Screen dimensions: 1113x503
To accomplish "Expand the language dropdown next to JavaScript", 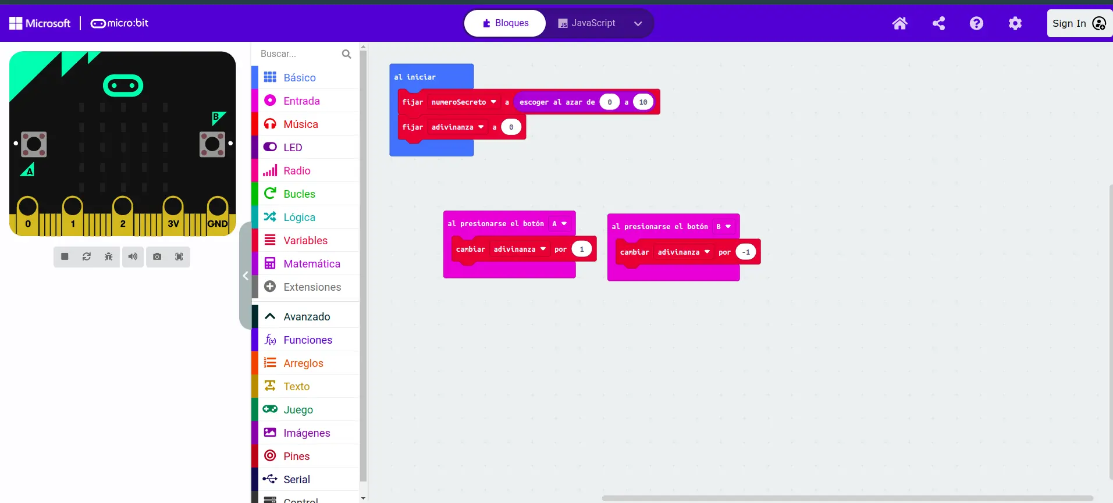I will click(638, 24).
